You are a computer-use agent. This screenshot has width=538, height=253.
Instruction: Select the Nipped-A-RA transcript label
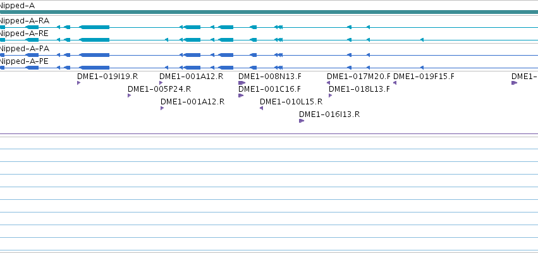coord(24,21)
